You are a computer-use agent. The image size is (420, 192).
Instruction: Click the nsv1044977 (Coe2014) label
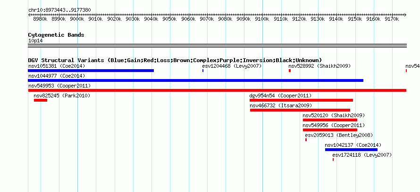[x=57, y=76]
